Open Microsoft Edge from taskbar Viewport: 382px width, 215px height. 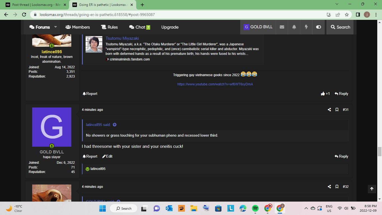[x=243, y=208]
